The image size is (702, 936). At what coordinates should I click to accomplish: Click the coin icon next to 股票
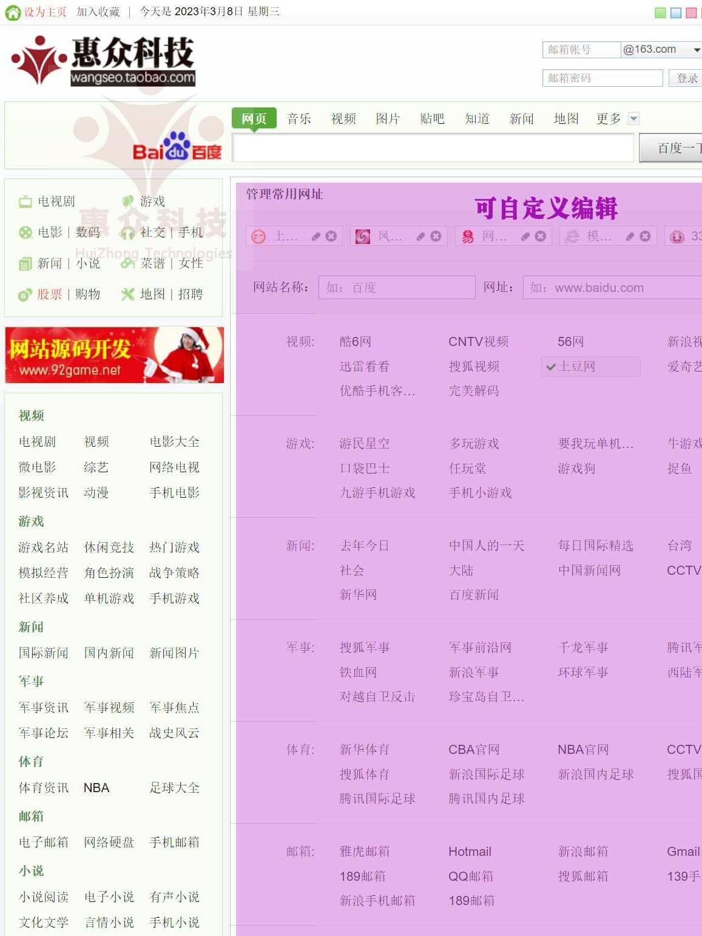(25, 294)
